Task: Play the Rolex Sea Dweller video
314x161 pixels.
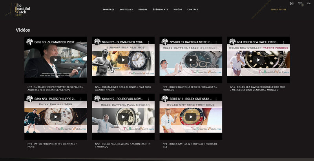Action: 258,60
